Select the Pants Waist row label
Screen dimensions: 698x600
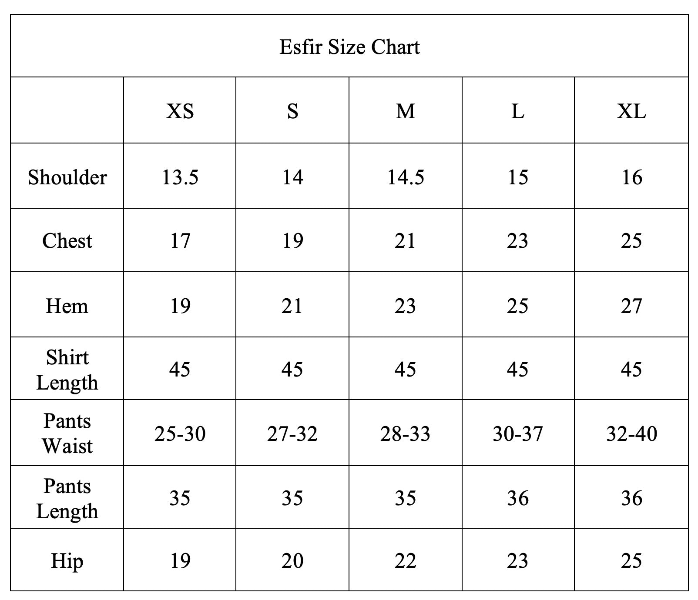tap(67, 433)
